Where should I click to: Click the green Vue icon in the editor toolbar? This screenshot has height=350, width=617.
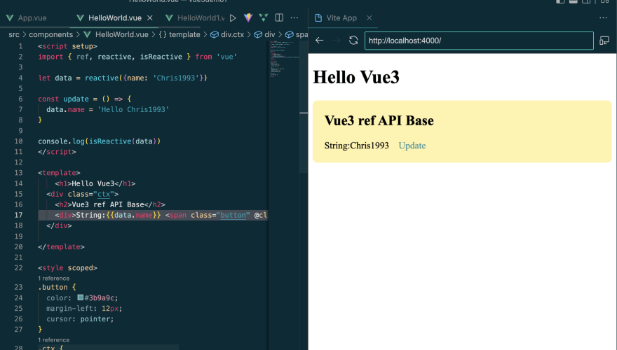click(263, 17)
